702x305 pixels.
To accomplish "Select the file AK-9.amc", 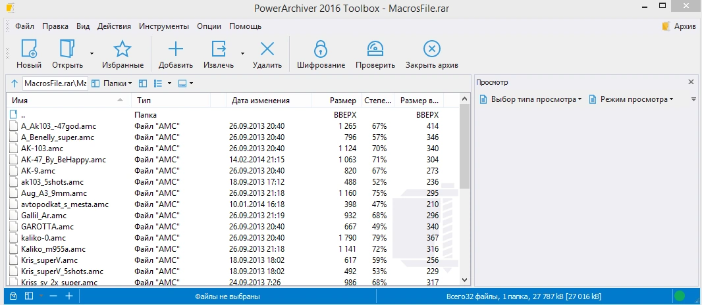I will pyautogui.click(x=38, y=171).
